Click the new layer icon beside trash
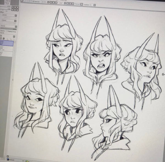 [x=1, y=38]
